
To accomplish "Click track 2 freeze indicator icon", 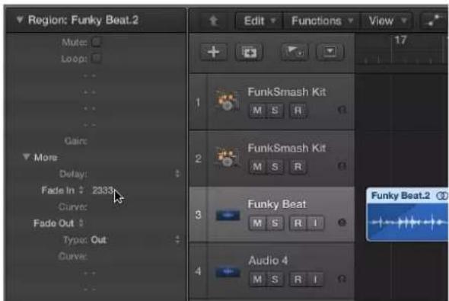I will (342, 165).
